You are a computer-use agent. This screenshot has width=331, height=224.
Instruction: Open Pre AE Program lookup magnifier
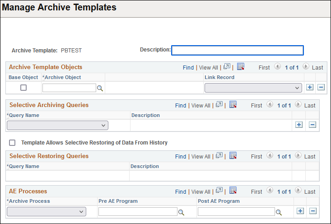[x=181, y=212]
